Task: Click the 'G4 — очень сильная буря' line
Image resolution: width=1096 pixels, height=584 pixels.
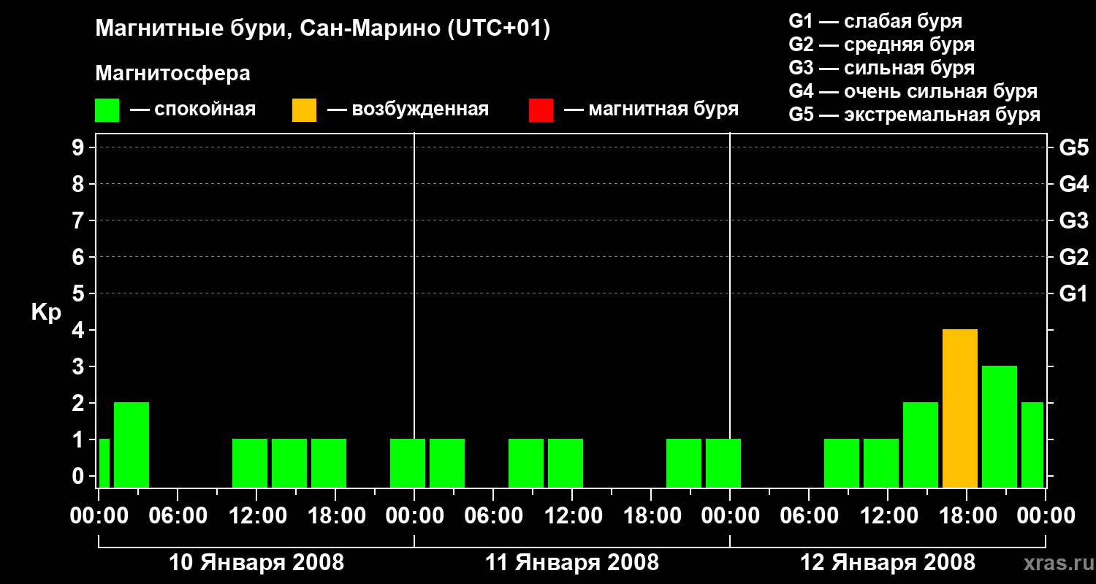Action: [x=913, y=91]
